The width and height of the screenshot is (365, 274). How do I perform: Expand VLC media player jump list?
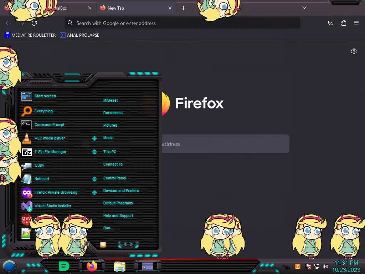coord(94,138)
